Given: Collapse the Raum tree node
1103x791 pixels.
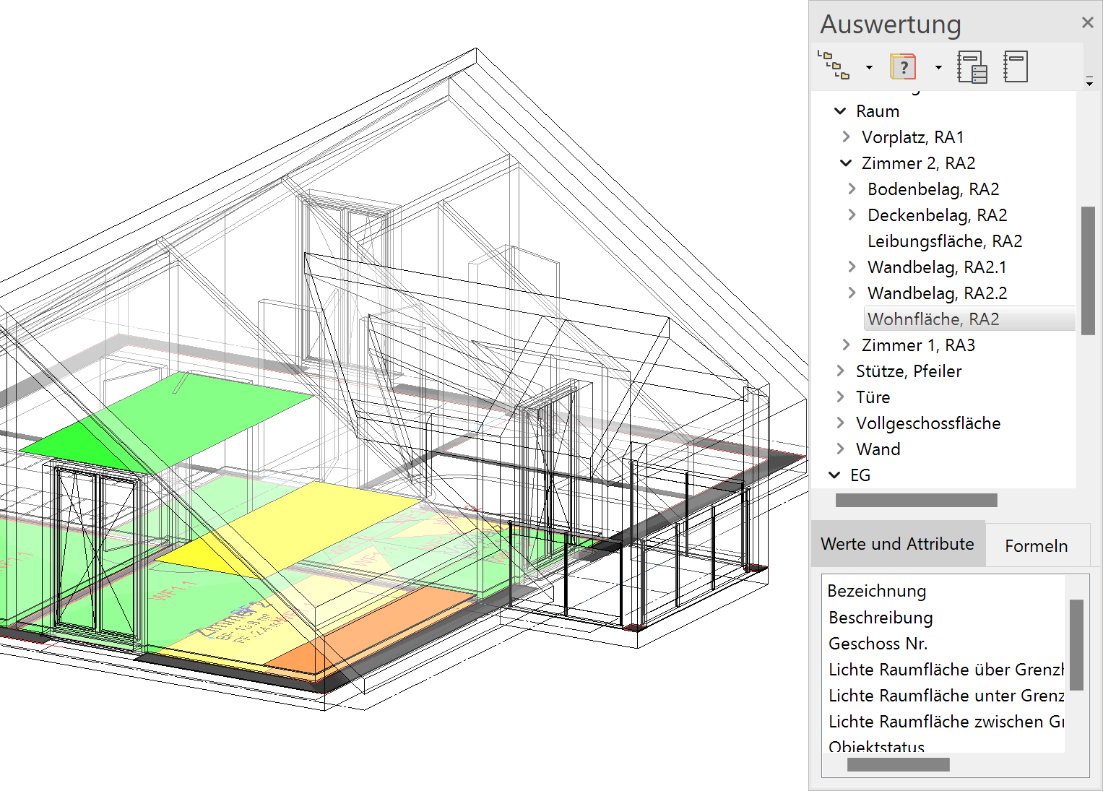Looking at the screenshot, I should tap(840, 111).
